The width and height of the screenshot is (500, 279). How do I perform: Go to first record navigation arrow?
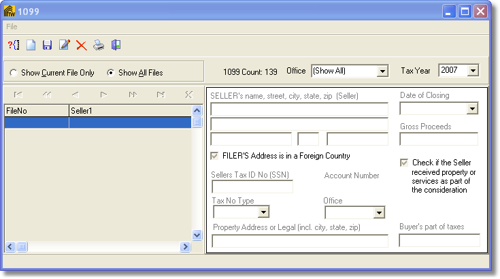[x=18, y=95]
